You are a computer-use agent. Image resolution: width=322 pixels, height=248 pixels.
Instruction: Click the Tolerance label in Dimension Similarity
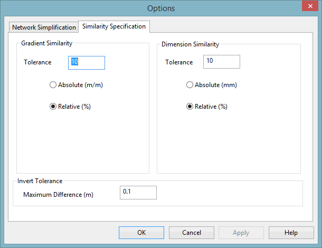click(x=179, y=62)
